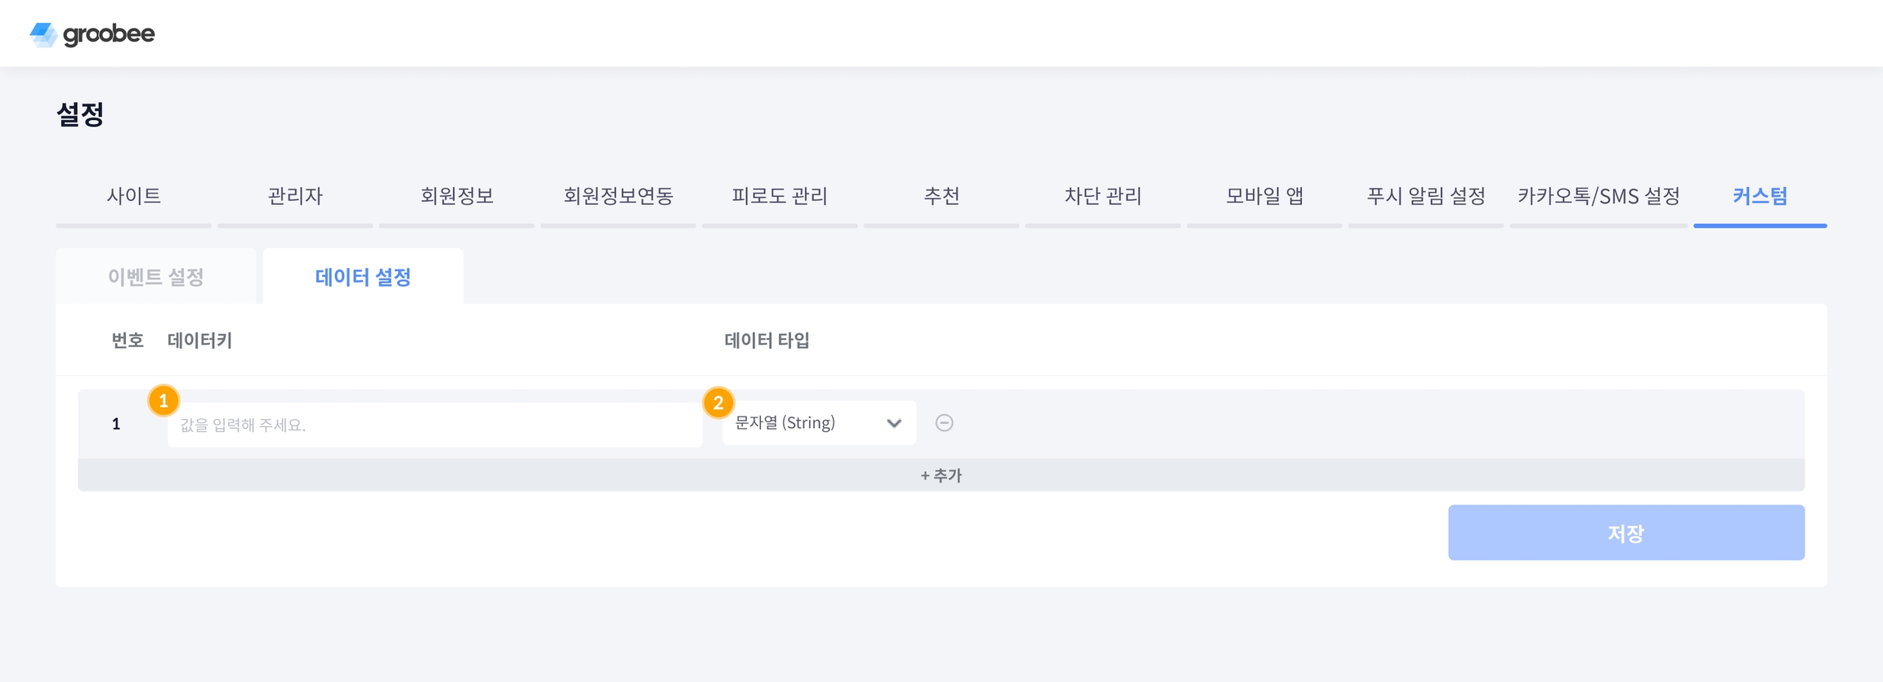This screenshot has width=1883, height=682.
Task: Click the 데이터키 input field
Action: pos(434,425)
